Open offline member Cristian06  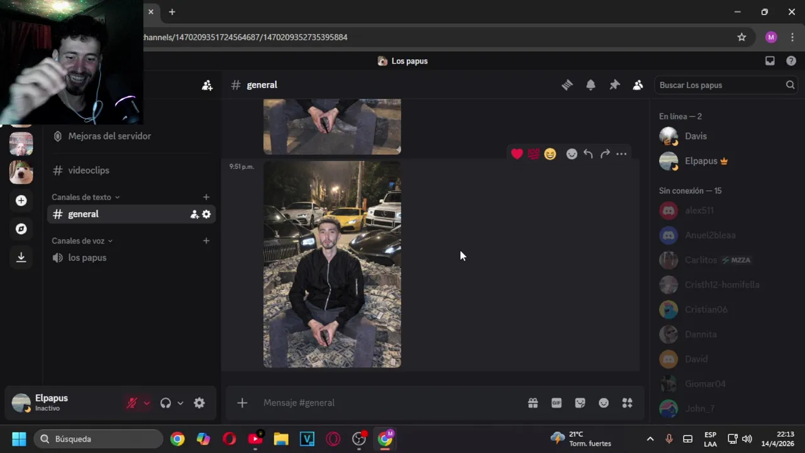click(x=726, y=310)
